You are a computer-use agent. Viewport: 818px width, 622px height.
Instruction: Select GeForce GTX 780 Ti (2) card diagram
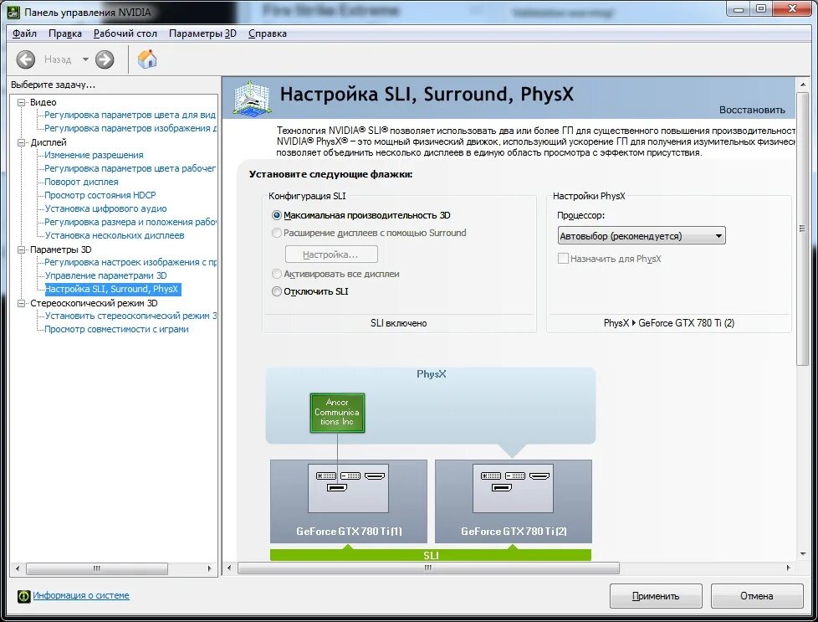pyautogui.click(x=514, y=501)
